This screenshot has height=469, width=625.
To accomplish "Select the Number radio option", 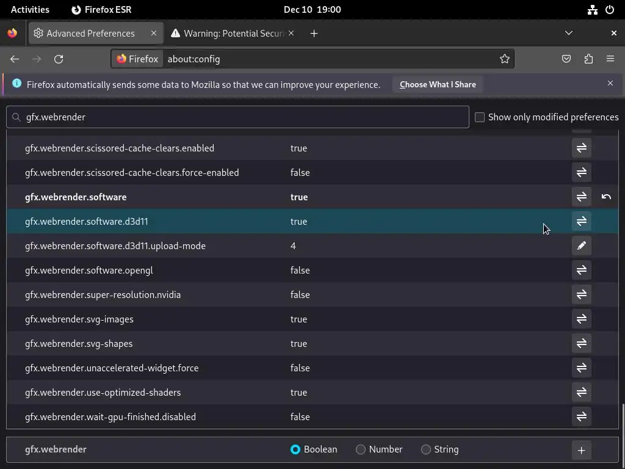I will click(x=361, y=449).
